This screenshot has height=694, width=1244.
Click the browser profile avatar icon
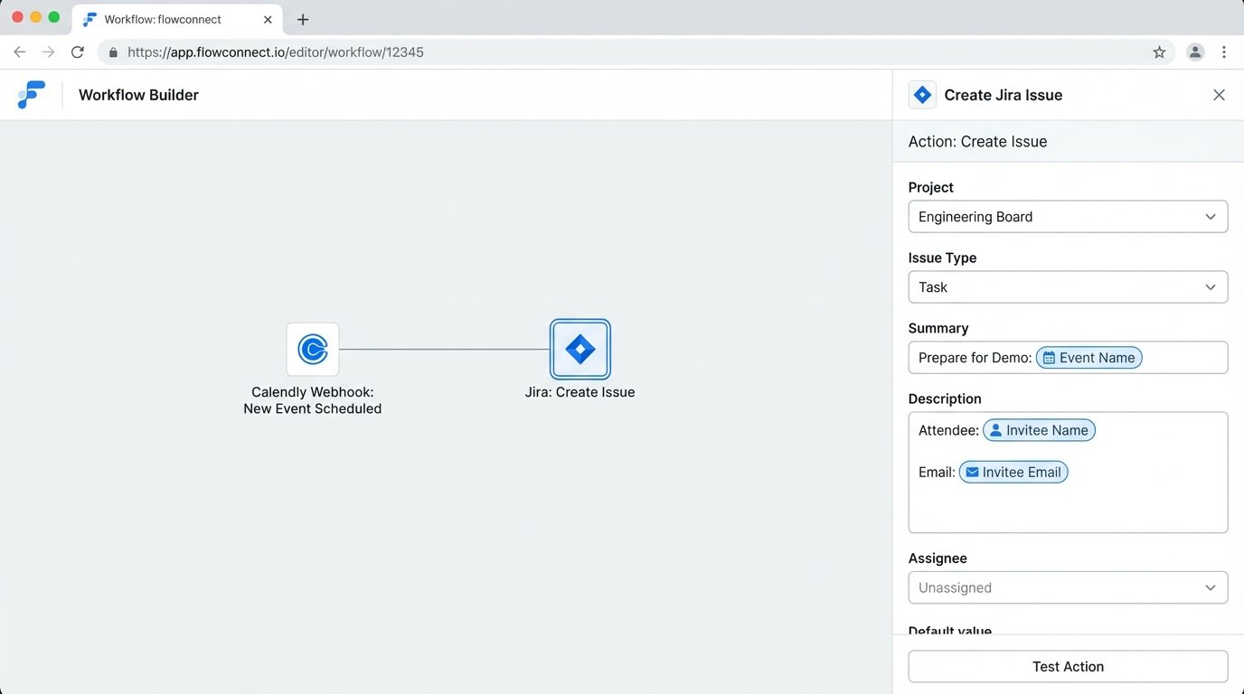click(1195, 52)
